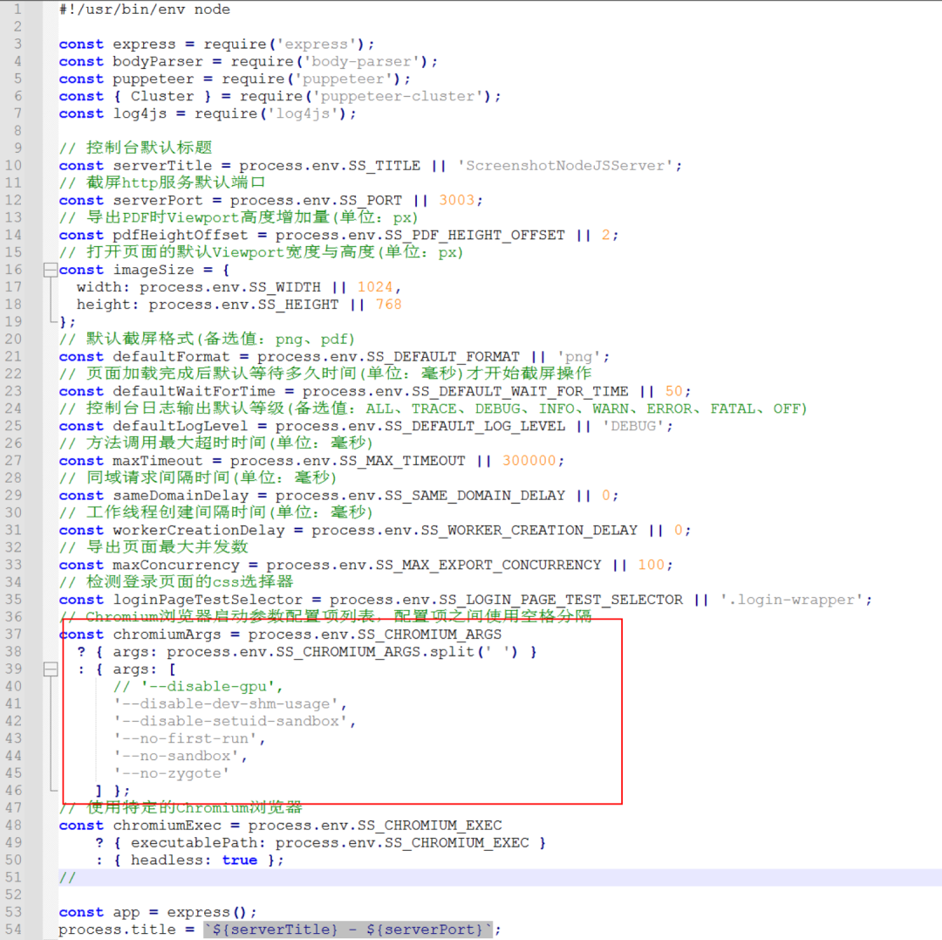Click the 'body-parser' string
Screen dimensions: 942x940
(x=362, y=61)
